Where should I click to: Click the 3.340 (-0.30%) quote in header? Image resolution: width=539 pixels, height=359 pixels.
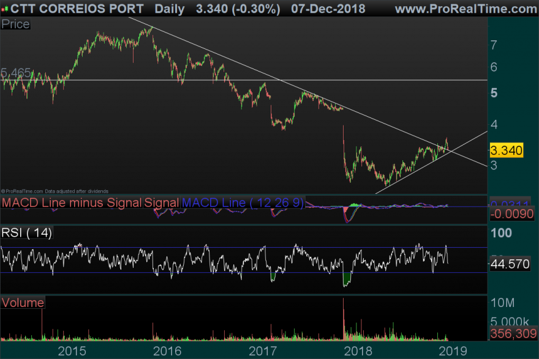click(238, 9)
